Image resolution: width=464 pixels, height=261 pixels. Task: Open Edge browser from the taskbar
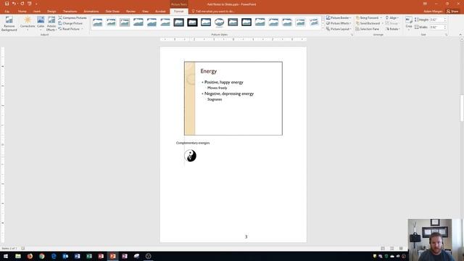tap(54, 256)
